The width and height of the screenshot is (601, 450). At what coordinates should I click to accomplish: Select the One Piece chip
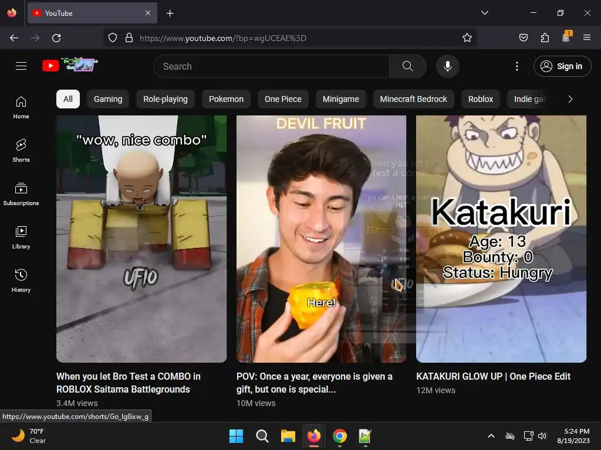click(x=283, y=99)
